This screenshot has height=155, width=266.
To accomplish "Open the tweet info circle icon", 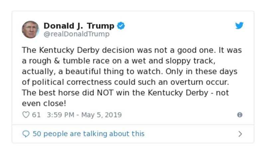I will pos(239,115).
